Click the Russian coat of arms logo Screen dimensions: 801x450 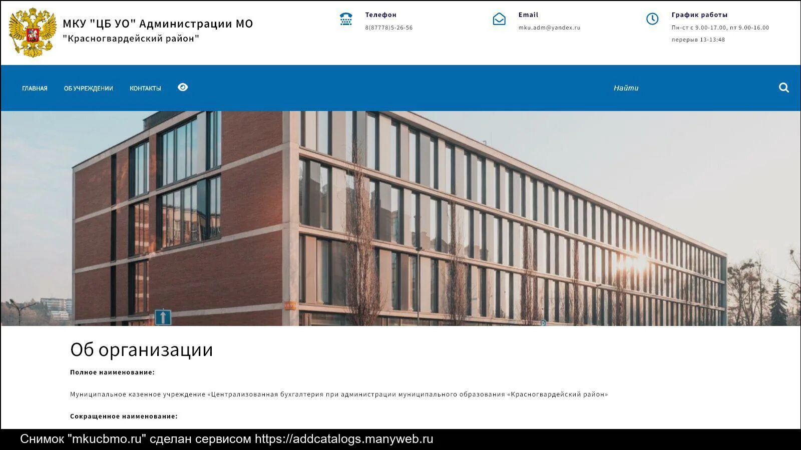[x=32, y=32]
